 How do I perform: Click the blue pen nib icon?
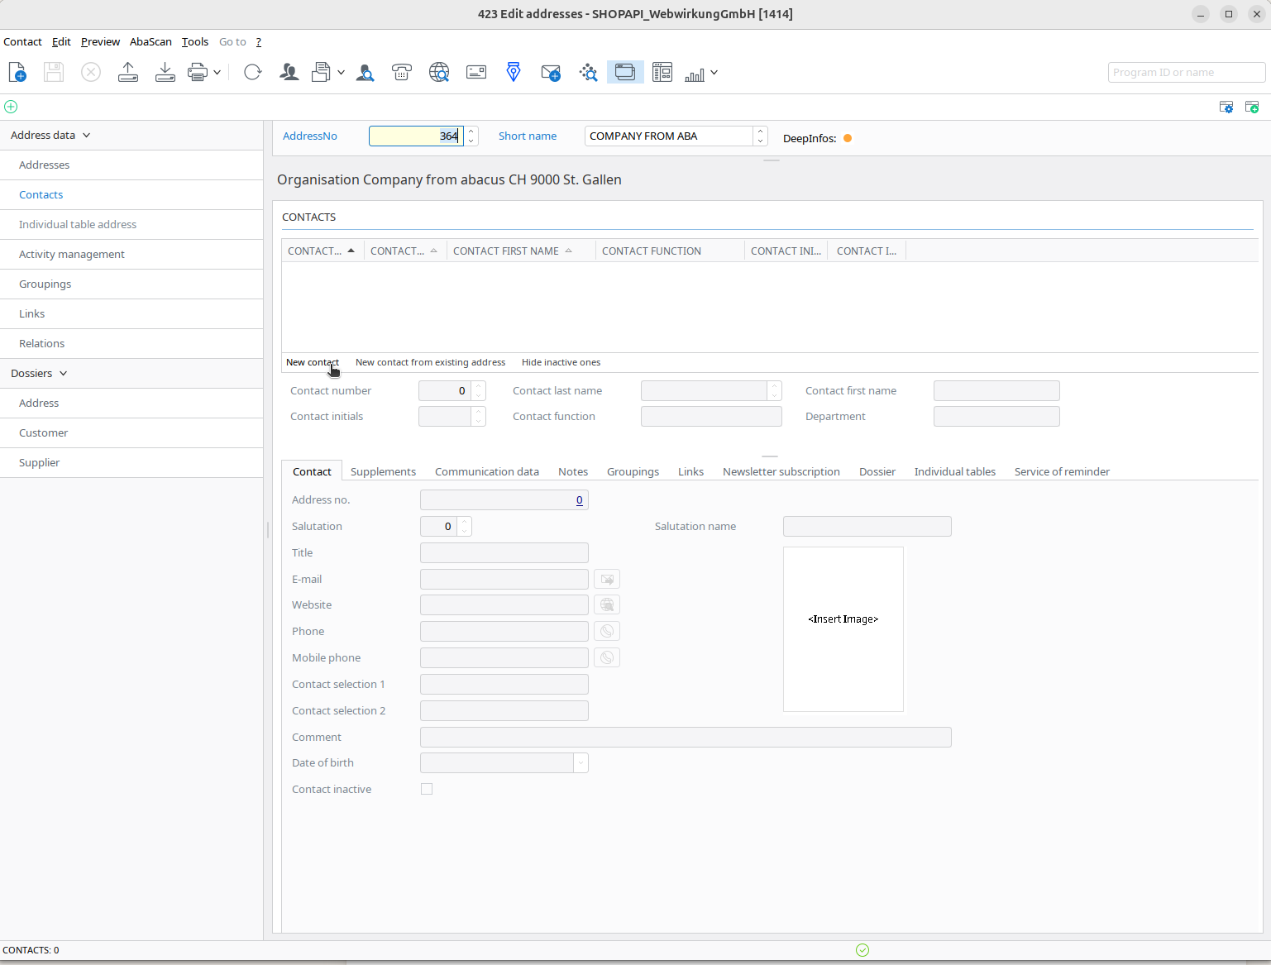click(514, 73)
